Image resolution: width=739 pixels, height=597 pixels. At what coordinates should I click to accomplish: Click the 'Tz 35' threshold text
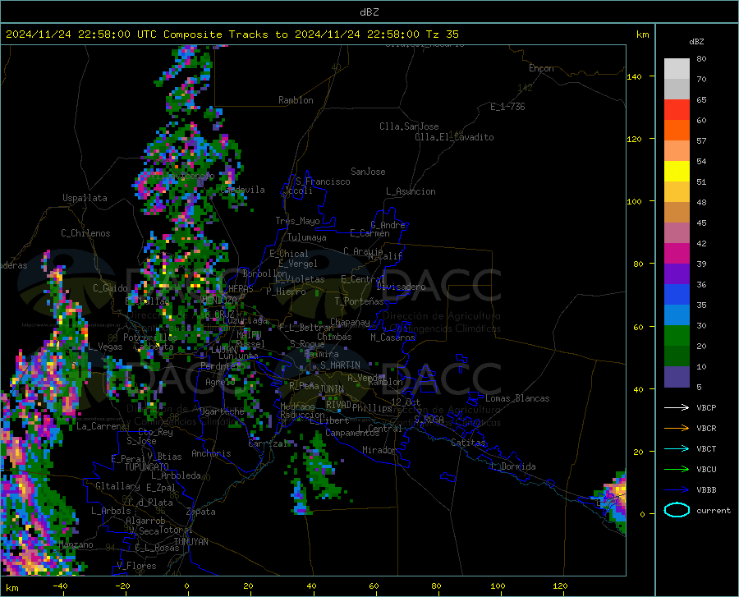(442, 34)
